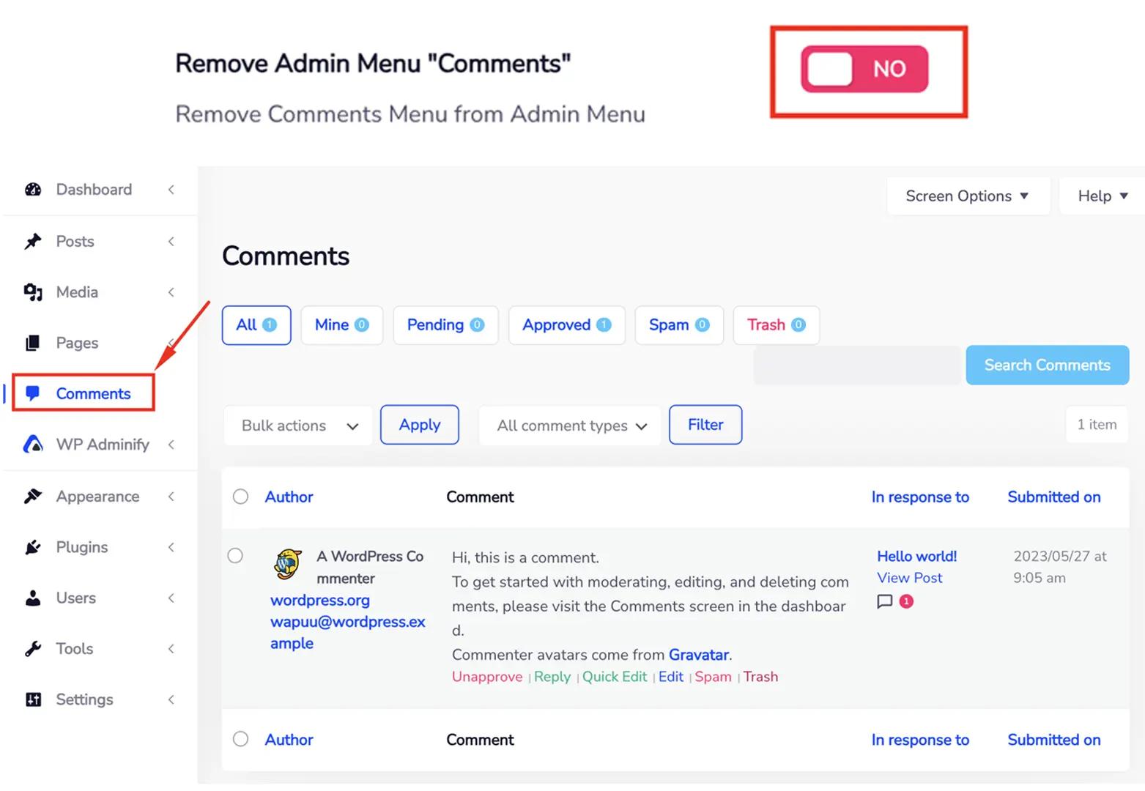Open the Trash comments tab

tap(777, 325)
